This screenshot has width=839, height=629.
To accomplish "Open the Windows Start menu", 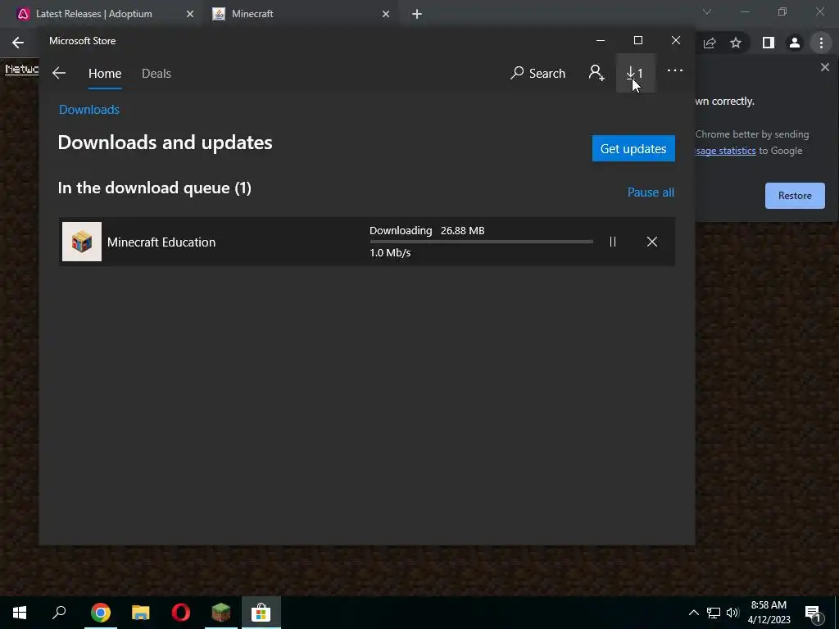I will 20,613.
